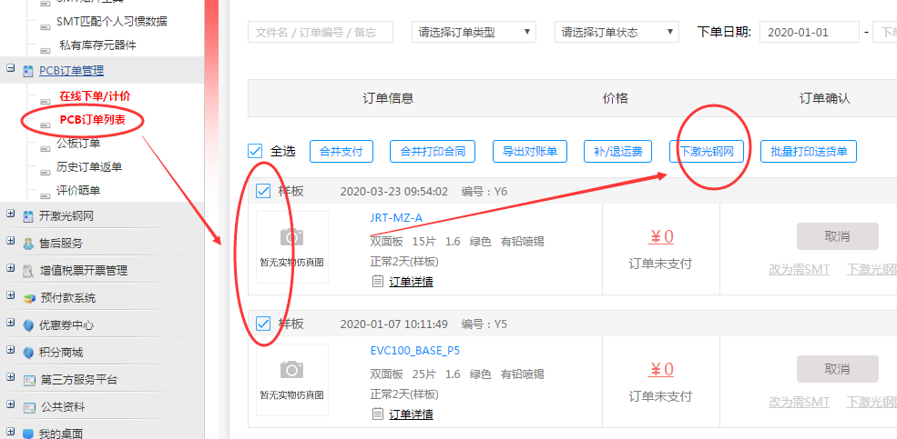
Task: Toggle the 全选 select-all checkbox
Action: [256, 151]
